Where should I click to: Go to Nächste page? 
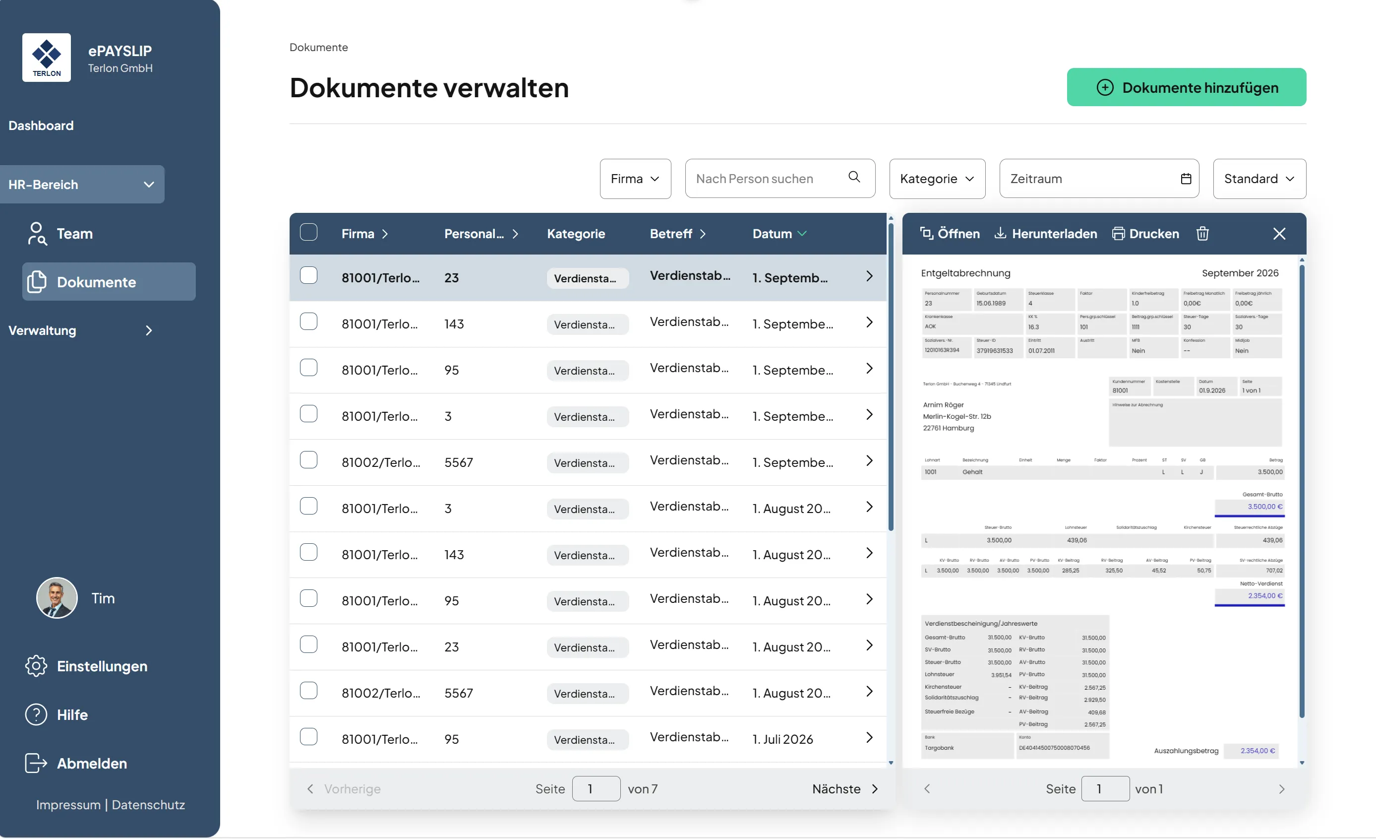point(844,789)
